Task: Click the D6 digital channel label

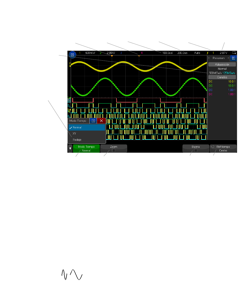Action: click(69, 106)
